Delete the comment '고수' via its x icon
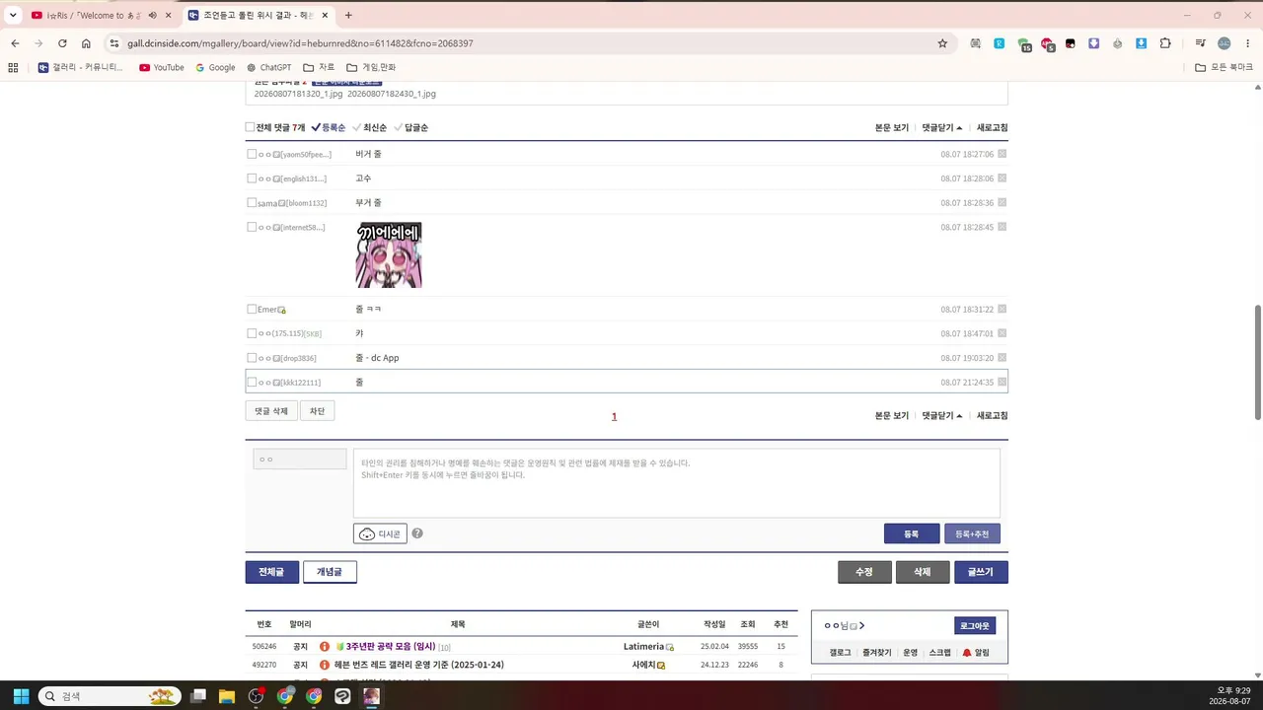 [1002, 178]
